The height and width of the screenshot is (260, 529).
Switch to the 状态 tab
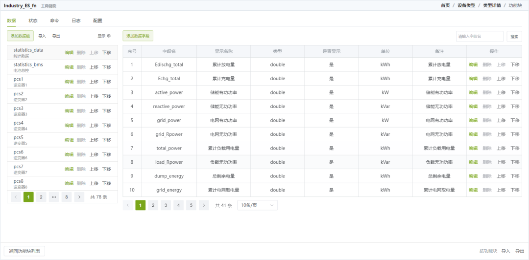[33, 21]
